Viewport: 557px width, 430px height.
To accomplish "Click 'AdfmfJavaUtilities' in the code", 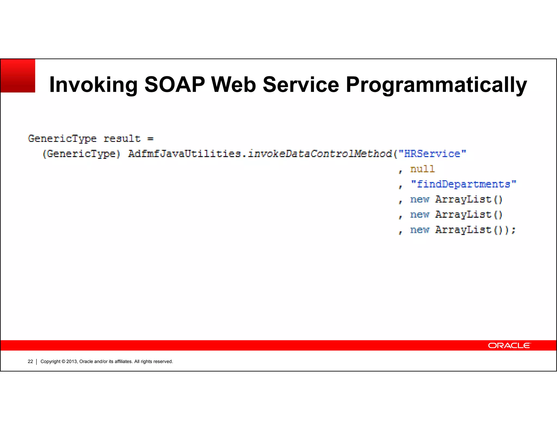I will (x=185, y=154).
